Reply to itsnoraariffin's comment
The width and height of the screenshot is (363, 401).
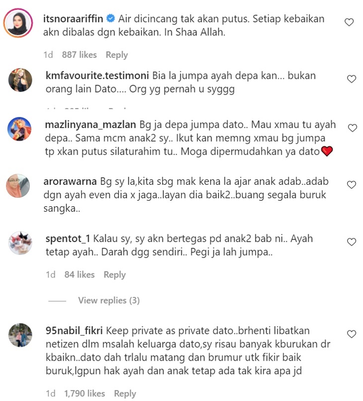(x=117, y=55)
